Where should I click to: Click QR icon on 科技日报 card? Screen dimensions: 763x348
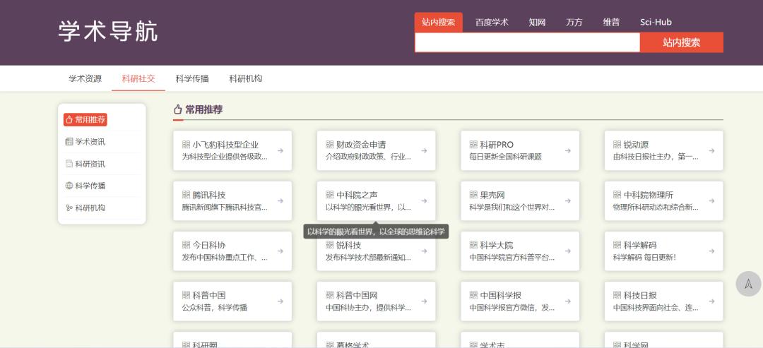tap(617, 295)
